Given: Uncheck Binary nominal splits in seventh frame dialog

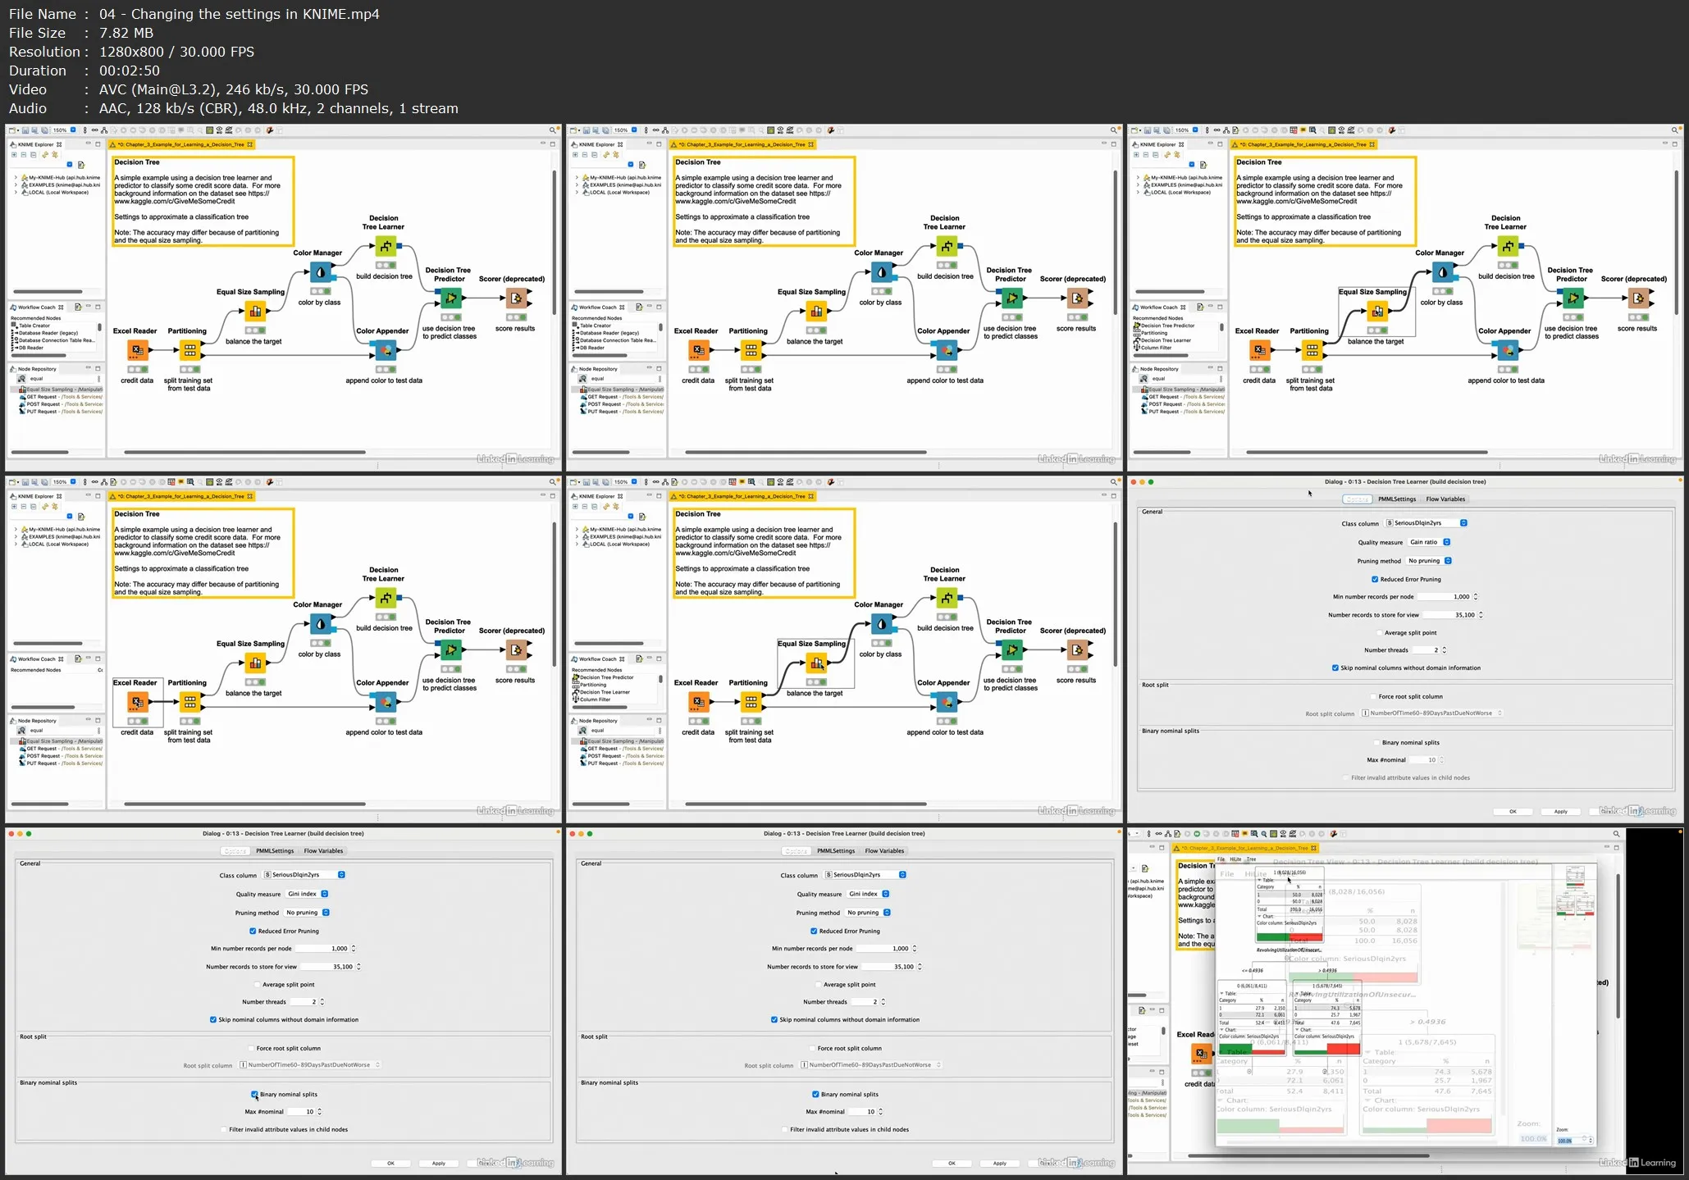Looking at the screenshot, I should tap(254, 1094).
